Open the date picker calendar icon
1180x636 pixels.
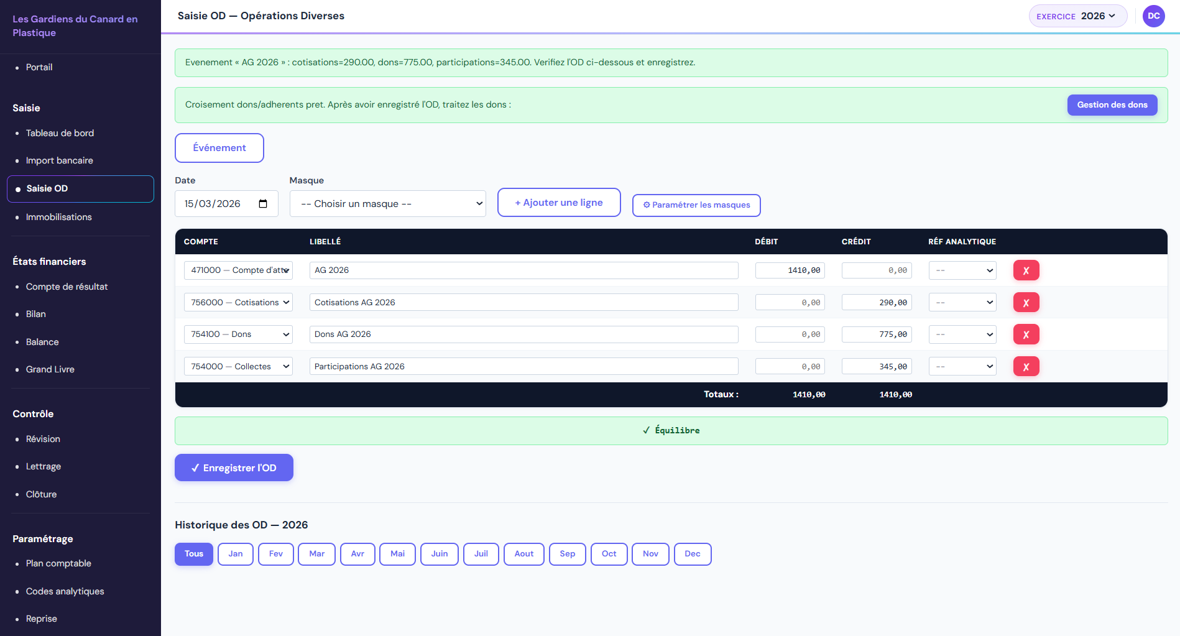coord(263,204)
